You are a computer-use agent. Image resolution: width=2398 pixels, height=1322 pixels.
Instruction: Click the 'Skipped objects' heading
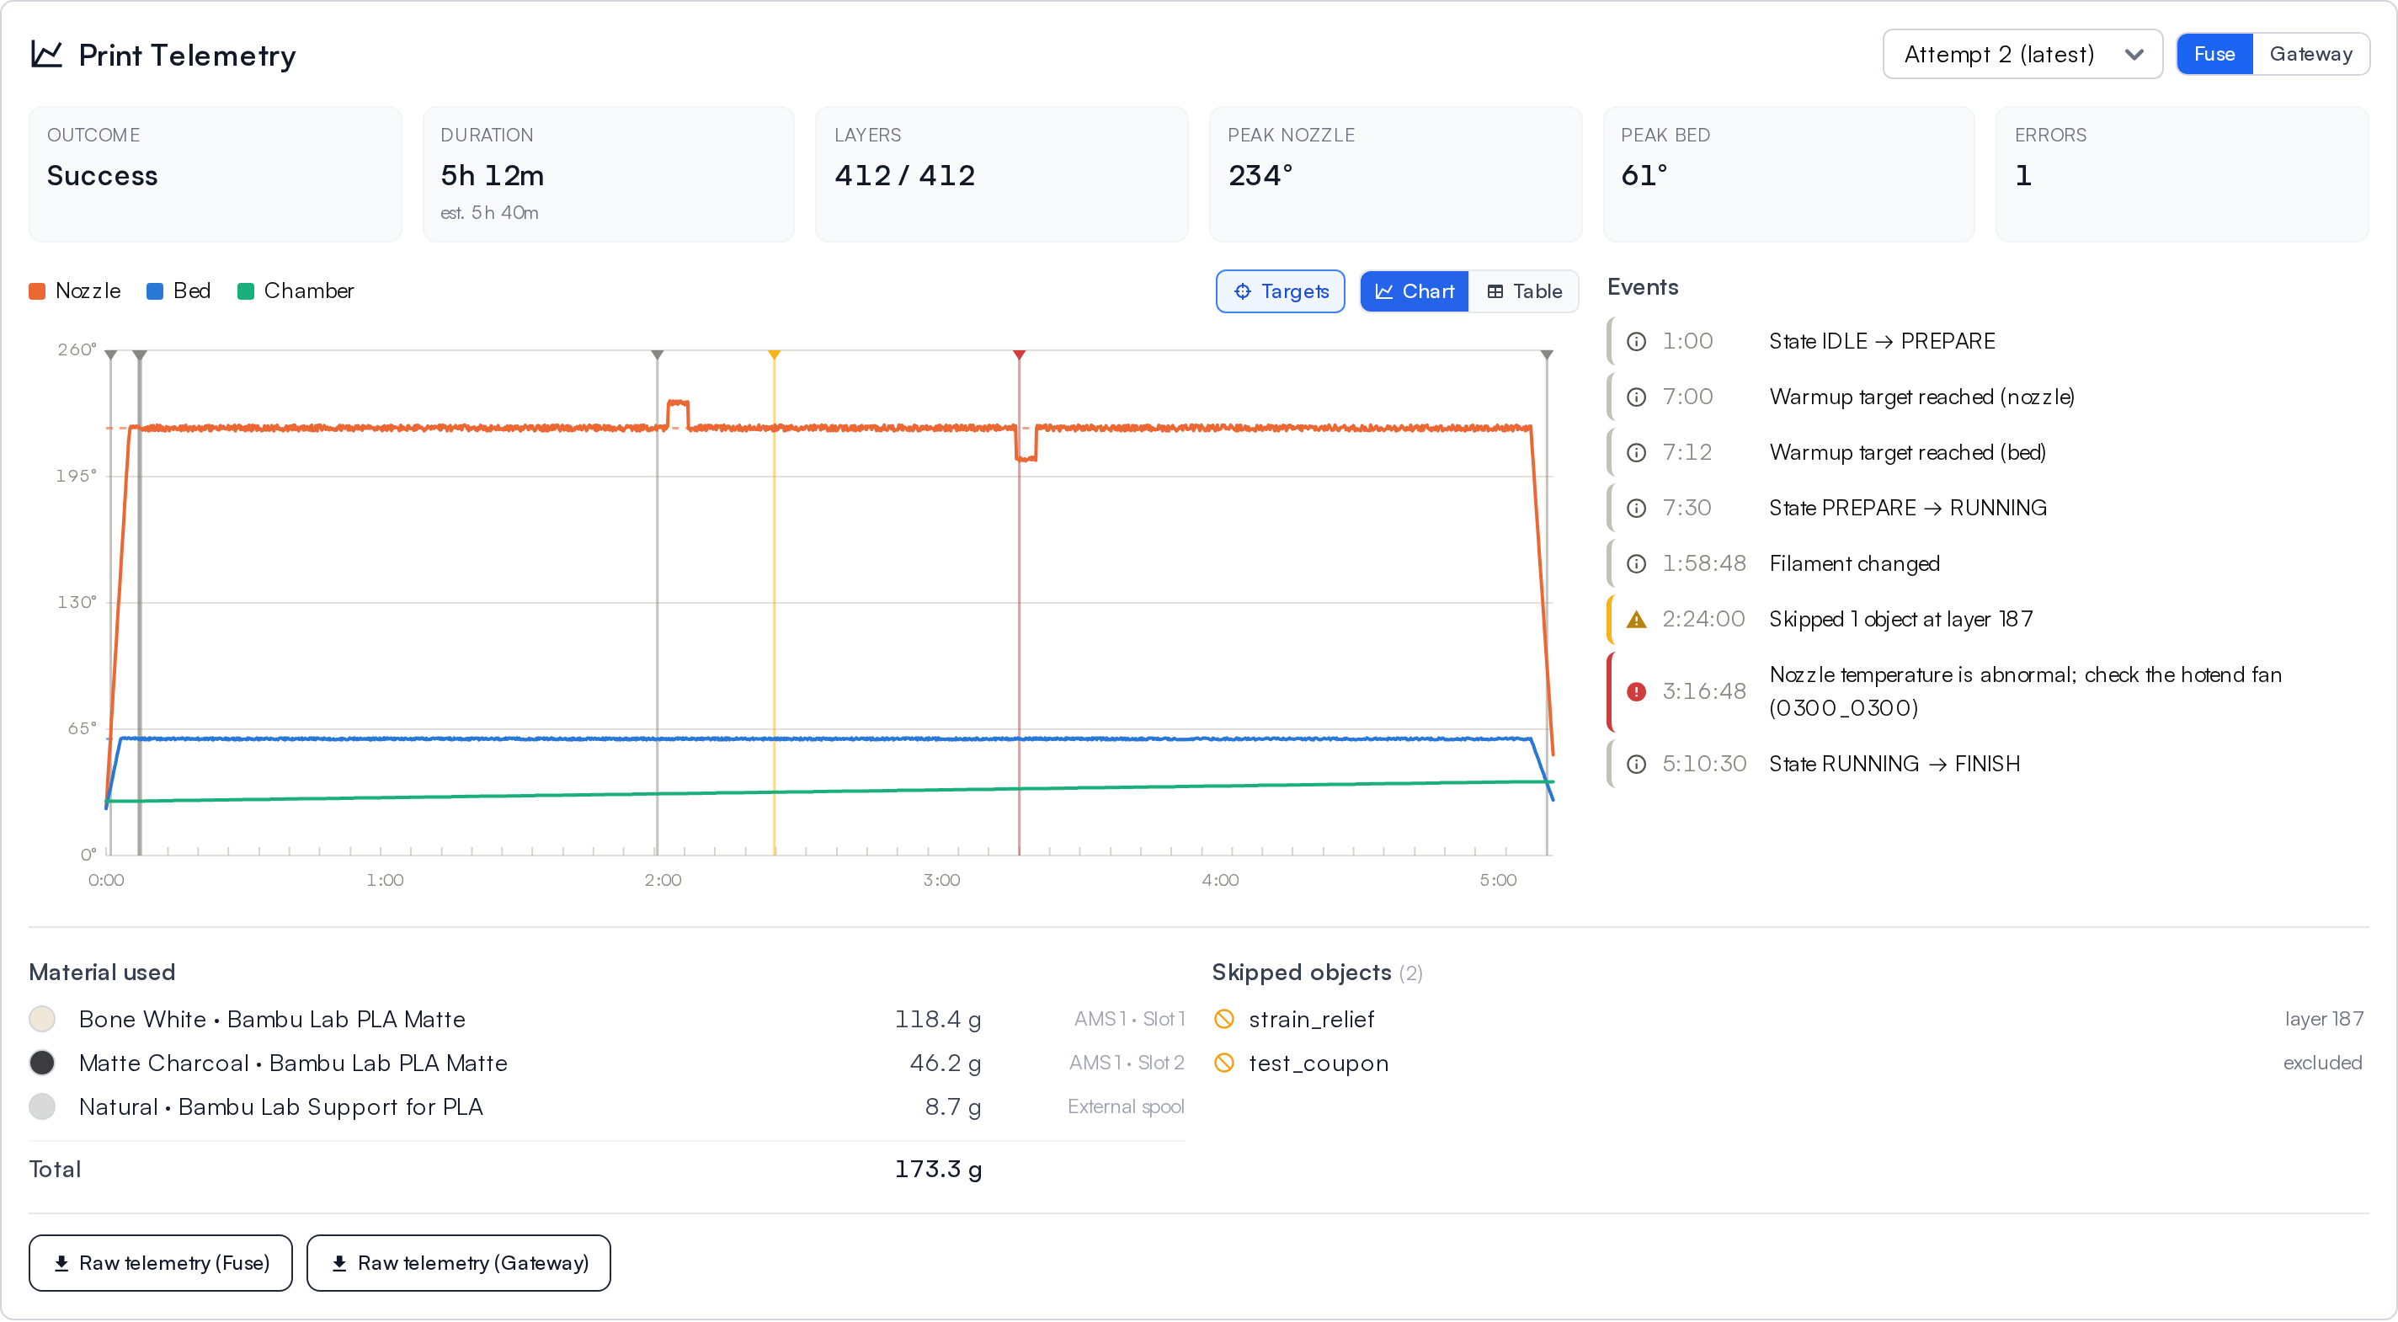click(x=1301, y=973)
